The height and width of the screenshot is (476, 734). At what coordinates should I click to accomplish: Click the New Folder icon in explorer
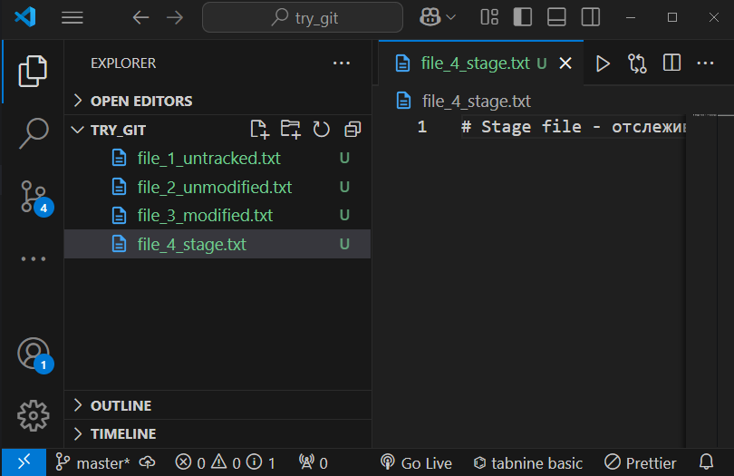291,130
